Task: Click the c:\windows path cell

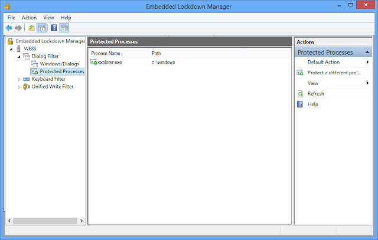Action: 163,62
